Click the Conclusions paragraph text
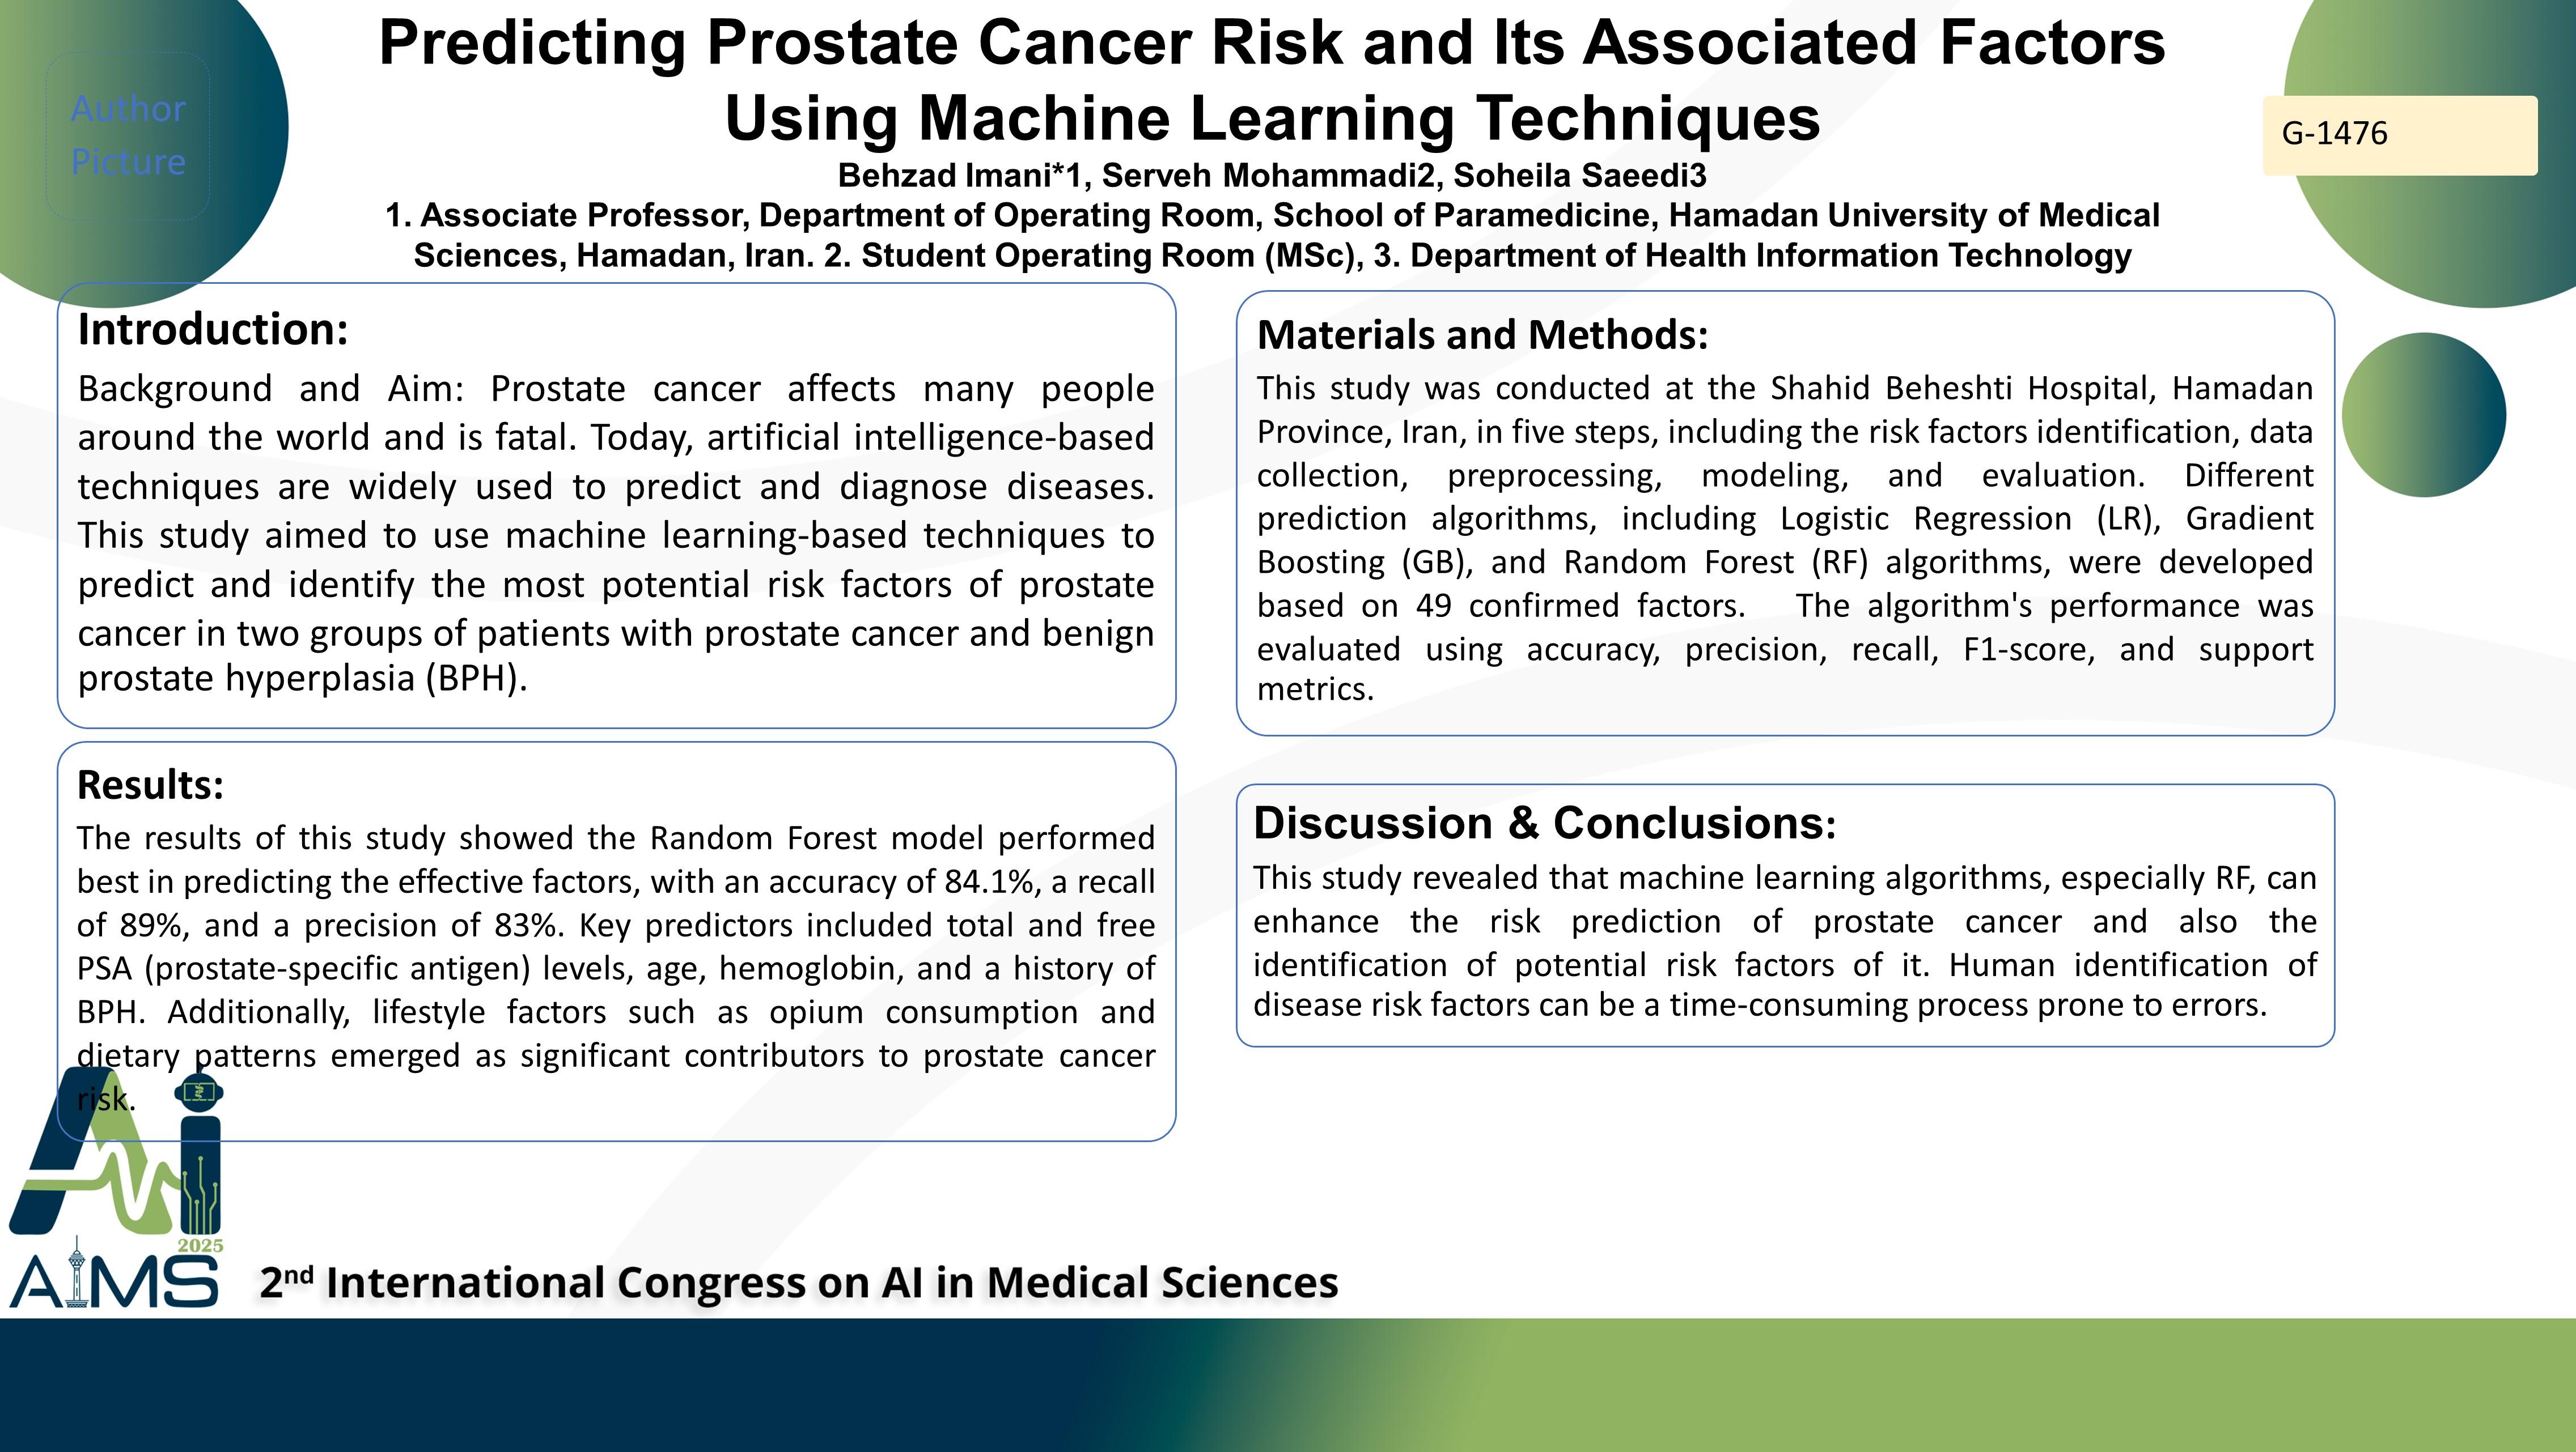This screenshot has width=2576, height=1452. 1785,940
